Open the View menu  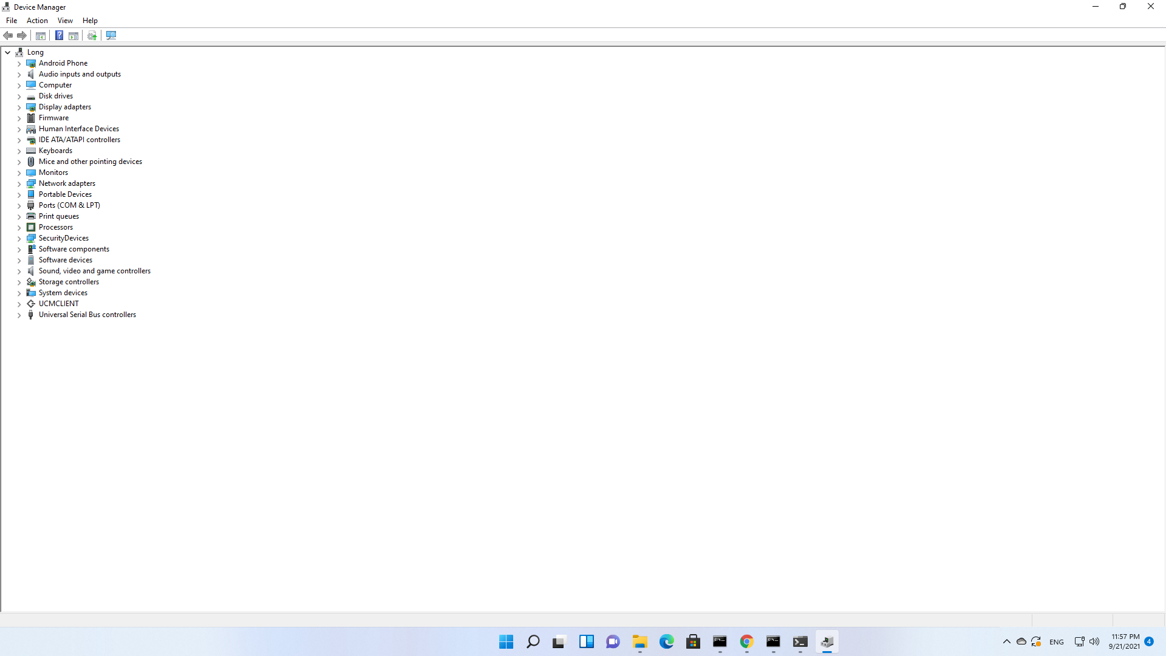65,21
